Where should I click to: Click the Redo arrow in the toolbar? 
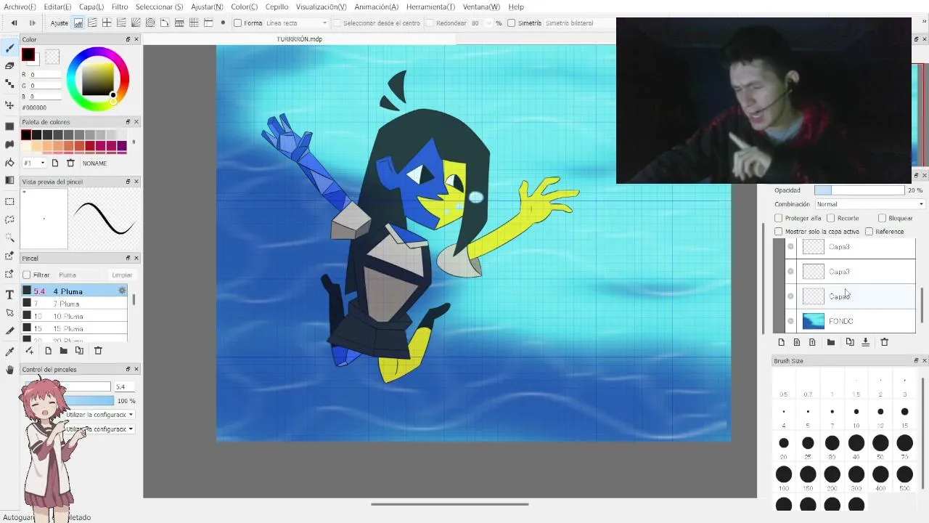click(x=32, y=23)
